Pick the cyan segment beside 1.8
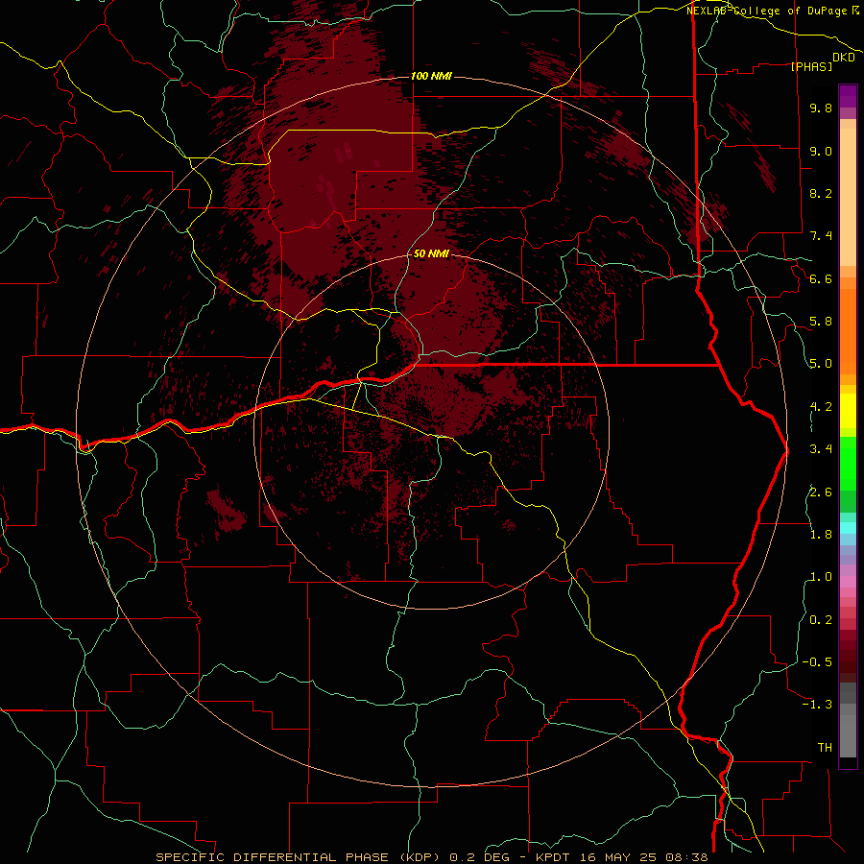The width and height of the screenshot is (864, 864). click(848, 528)
